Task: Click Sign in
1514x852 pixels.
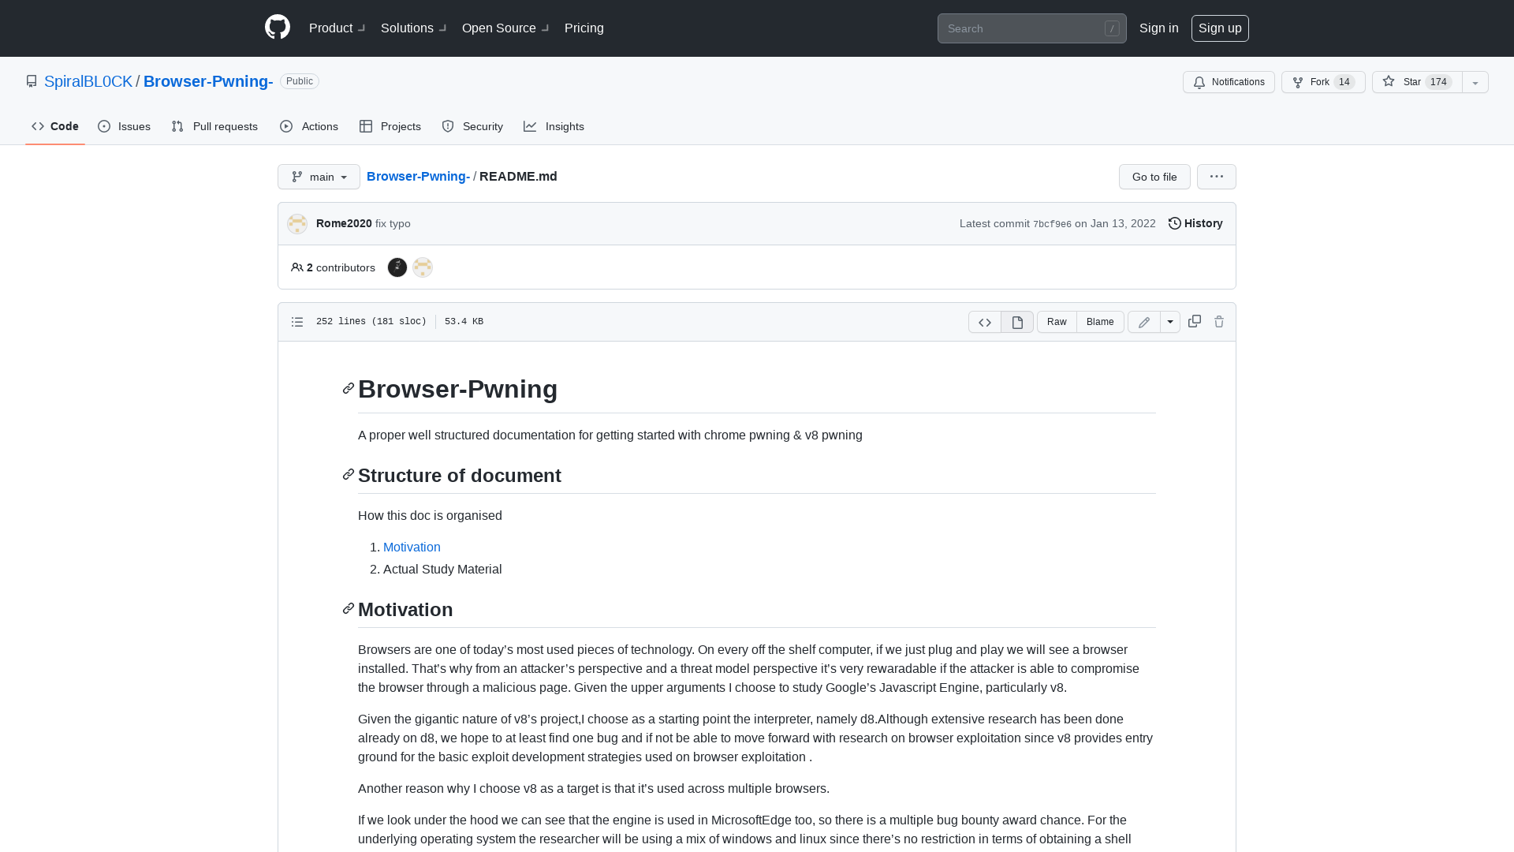Action: coord(1159,28)
